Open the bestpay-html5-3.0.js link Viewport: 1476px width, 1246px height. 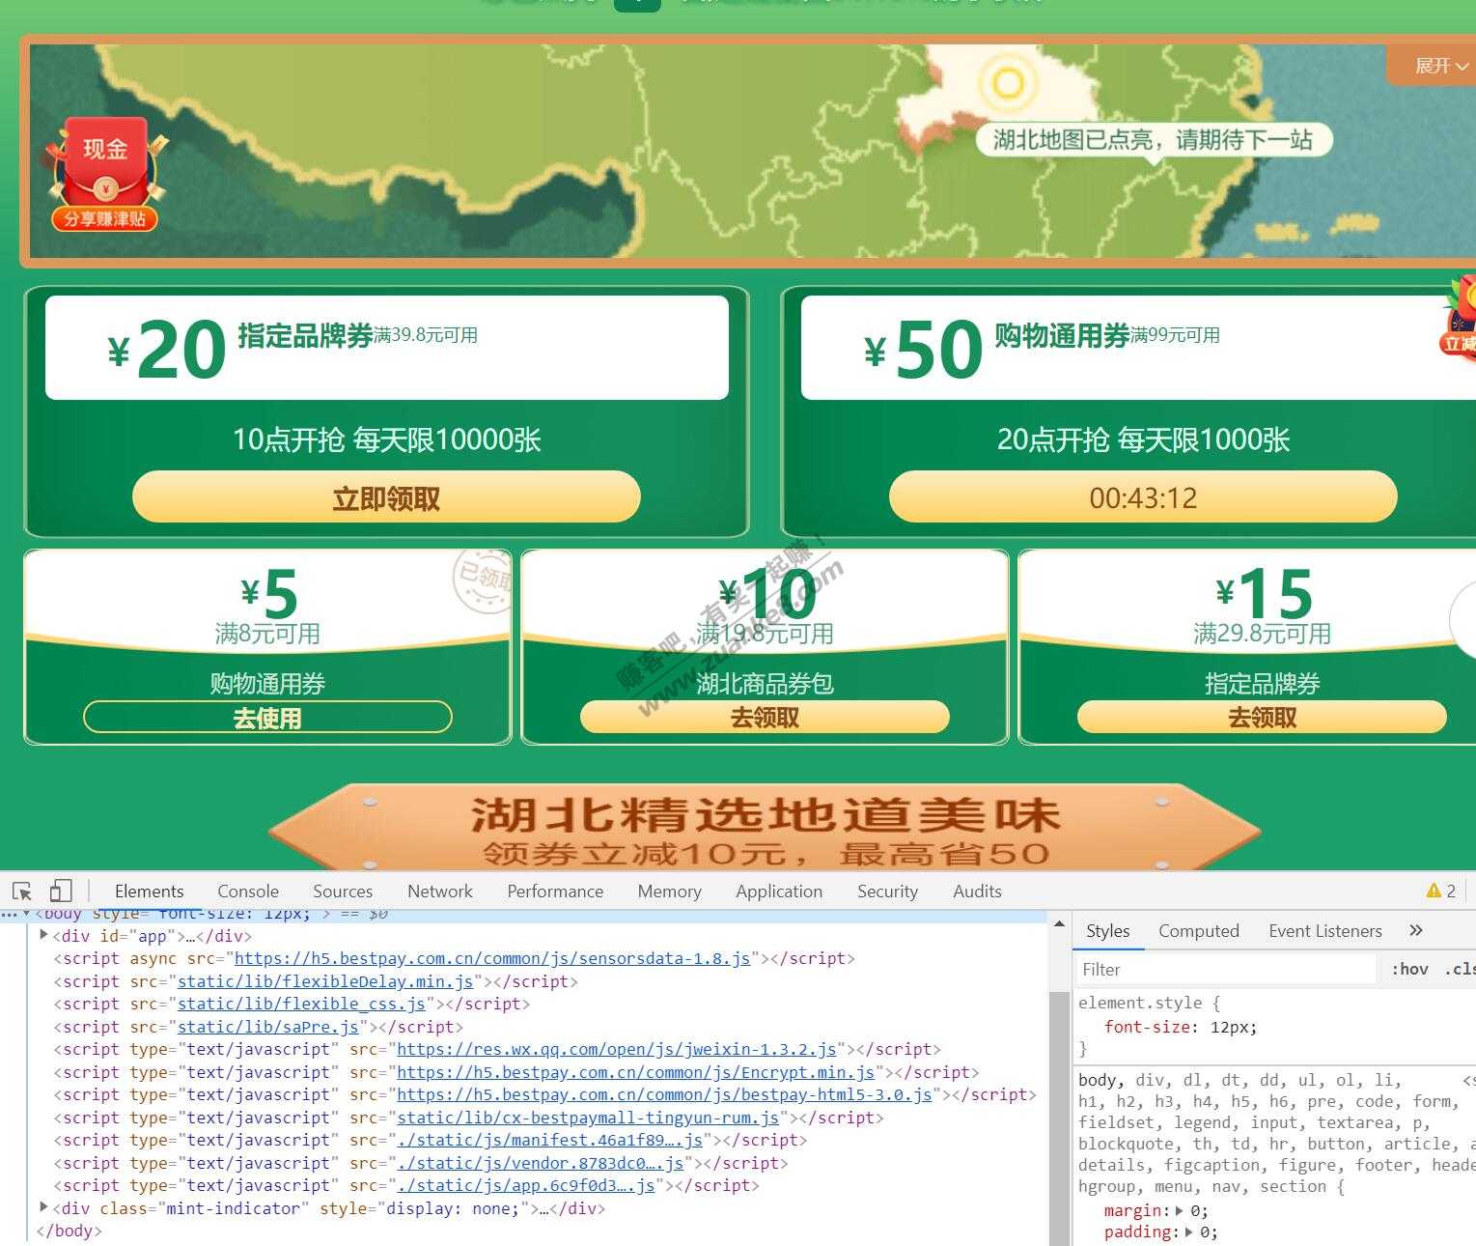pos(664,1093)
